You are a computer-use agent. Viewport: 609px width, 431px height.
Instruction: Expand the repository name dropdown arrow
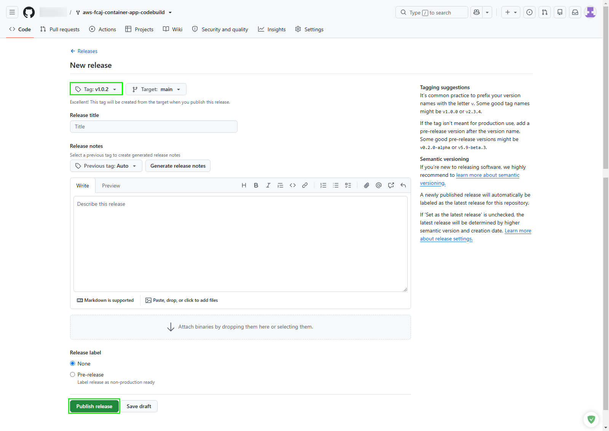click(x=170, y=13)
